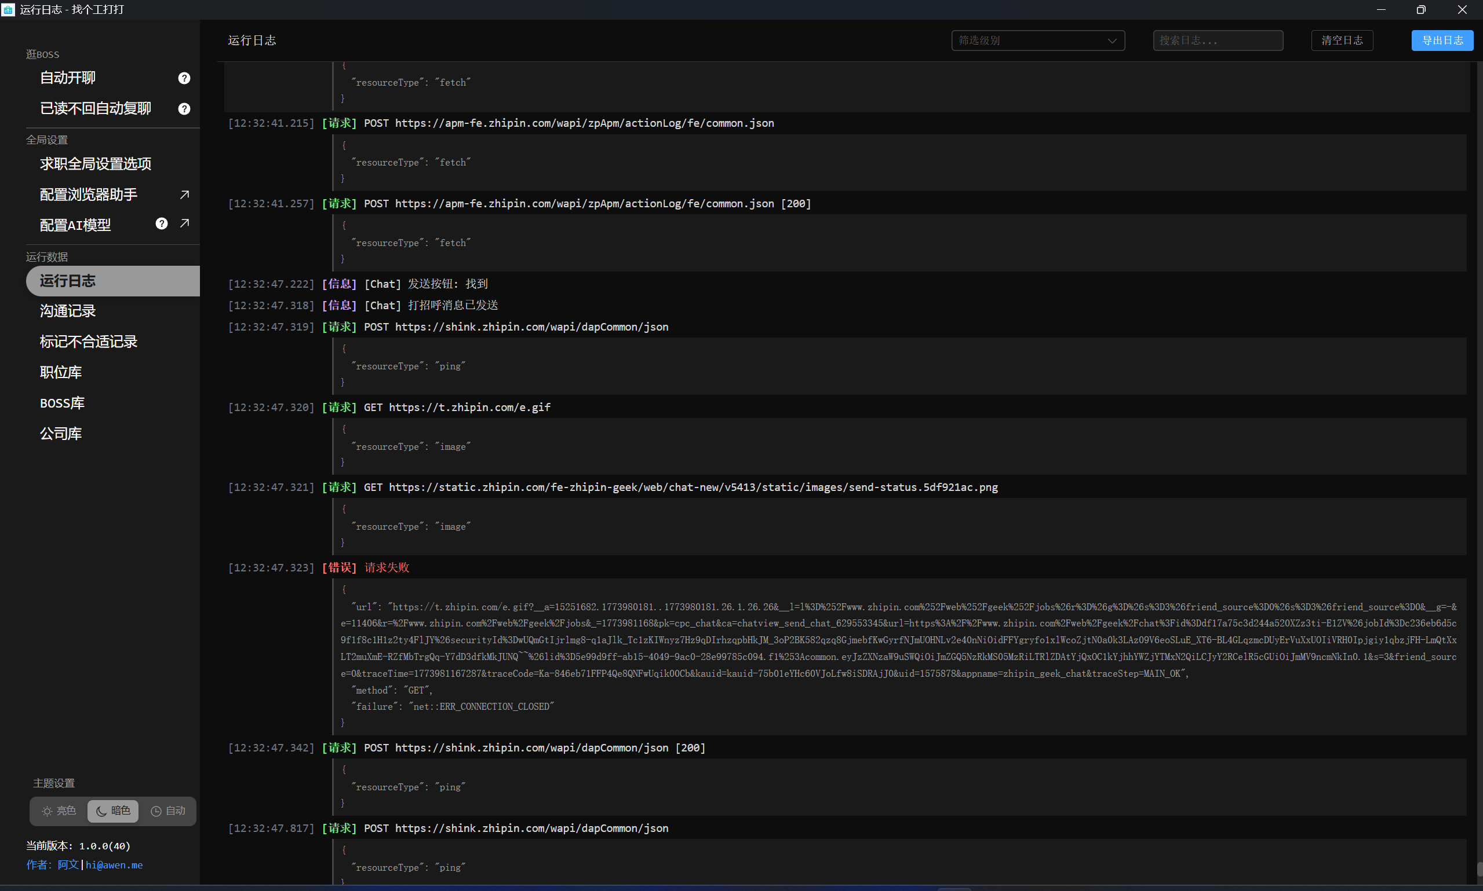Open 沟通记录 in sidebar
1483x891 pixels.
(x=68, y=311)
